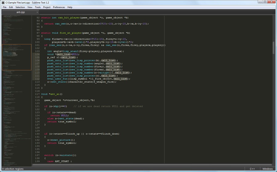The image size is (277, 172).
Task: Open the Edit menu
Action: click(11, 7)
